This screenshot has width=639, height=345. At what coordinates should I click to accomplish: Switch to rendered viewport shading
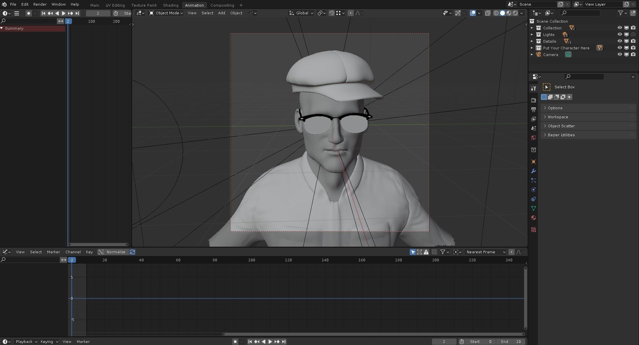click(515, 13)
